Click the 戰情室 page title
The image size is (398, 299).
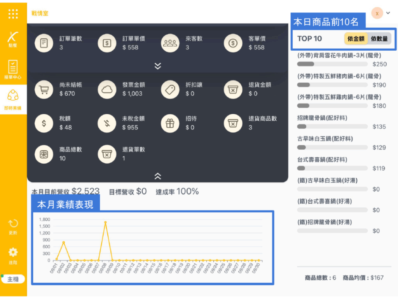click(x=40, y=14)
